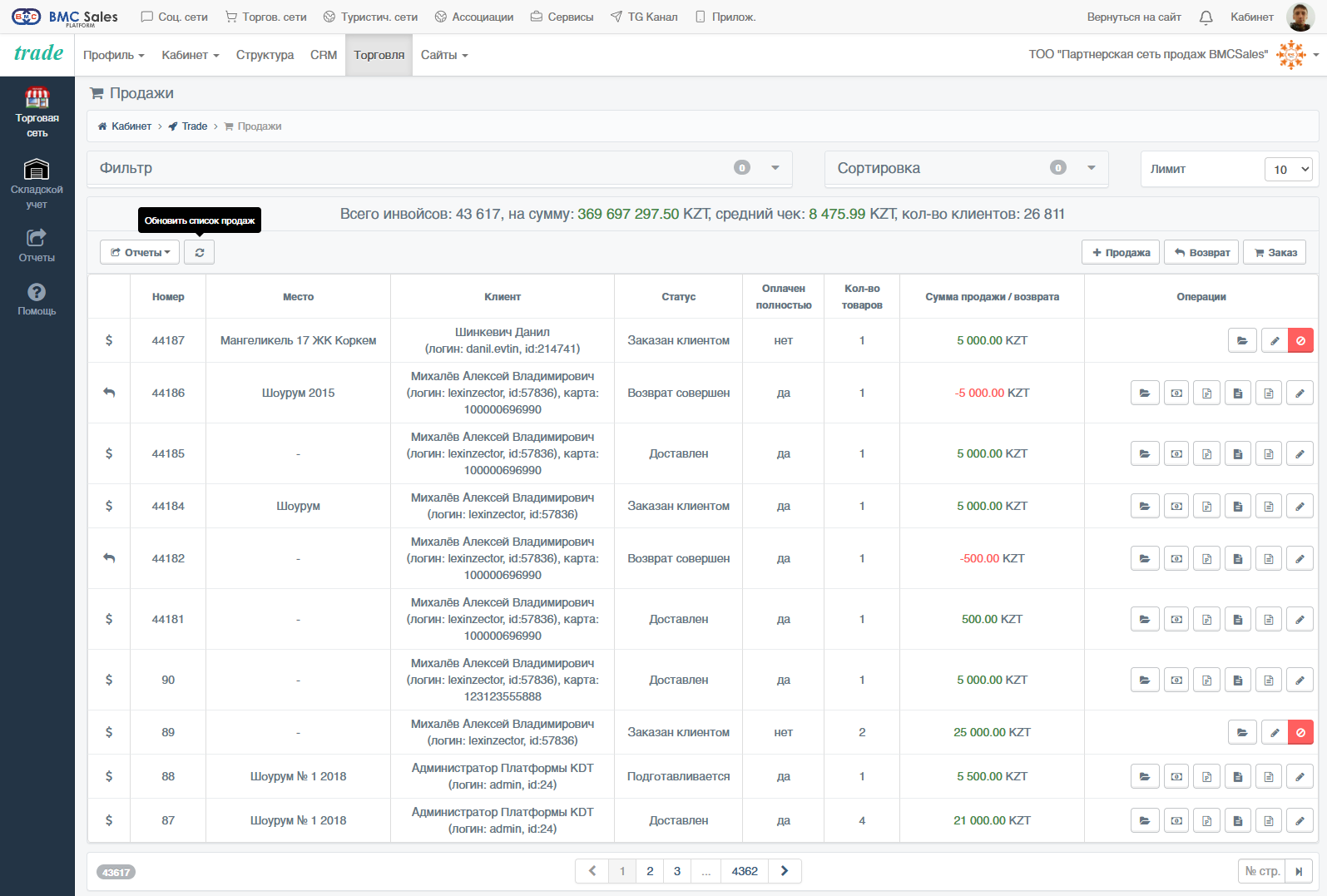Refresh the sales list
This screenshot has height=896, width=1327.
click(x=199, y=252)
